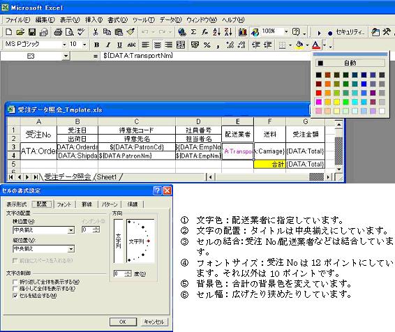This screenshot has height=332, width=395.
Task: Sort ascending with the A-Z icon
Action: tap(216, 32)
